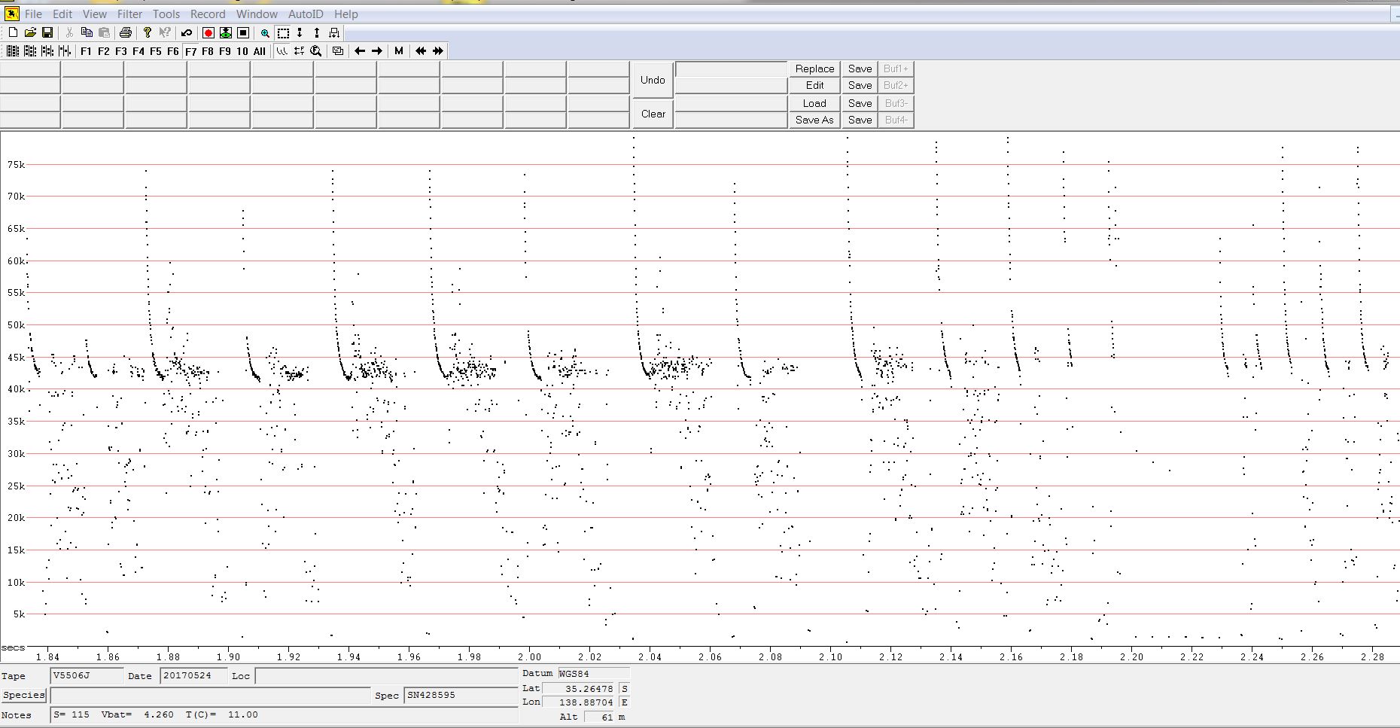Jump forward with double right arrows

click(x=438, y=51)
